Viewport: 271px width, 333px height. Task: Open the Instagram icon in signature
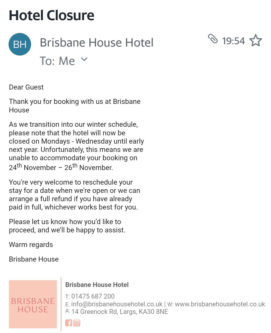77,323
